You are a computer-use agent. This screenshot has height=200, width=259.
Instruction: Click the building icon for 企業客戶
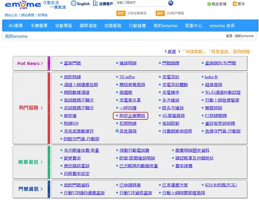coord(95,3)
